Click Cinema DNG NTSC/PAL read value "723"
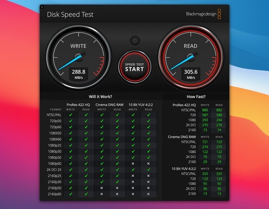The width and height of the screenshot is (269, 209). [x=219, y=142]
